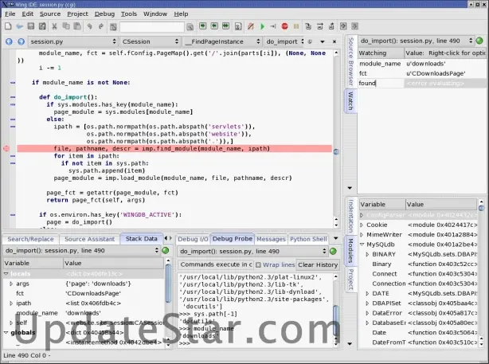Cut selection with the scissors icon
489x364 pixels.
point(54,26)
